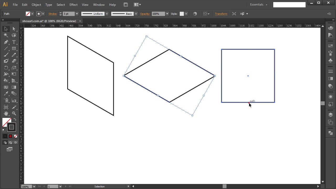Select the Line Segment tool
336x189 pixels.
(6, 48)
